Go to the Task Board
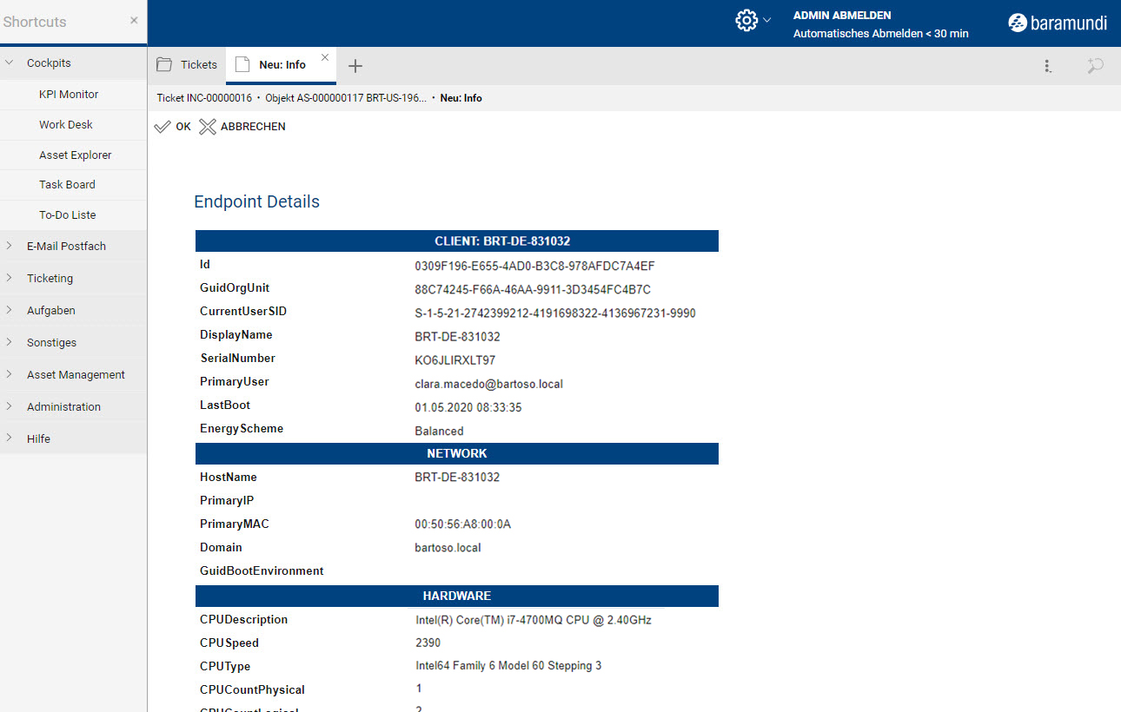1121x712 pixels. [x=67, y=185]
